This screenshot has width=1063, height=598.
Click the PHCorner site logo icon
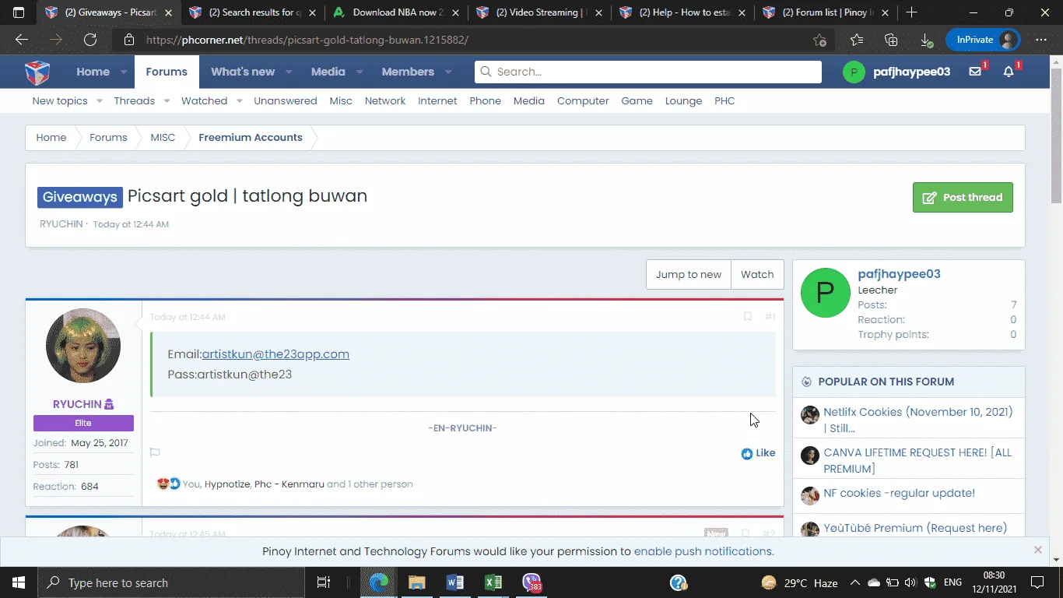(x=37, y=72)
